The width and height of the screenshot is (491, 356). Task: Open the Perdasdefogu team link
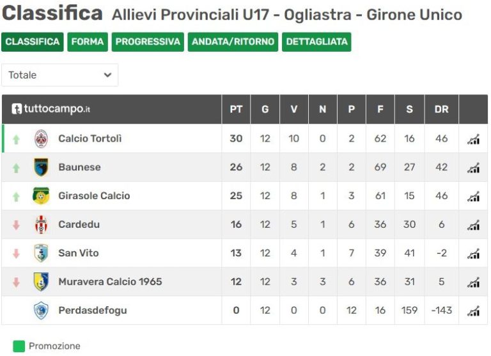93,310
